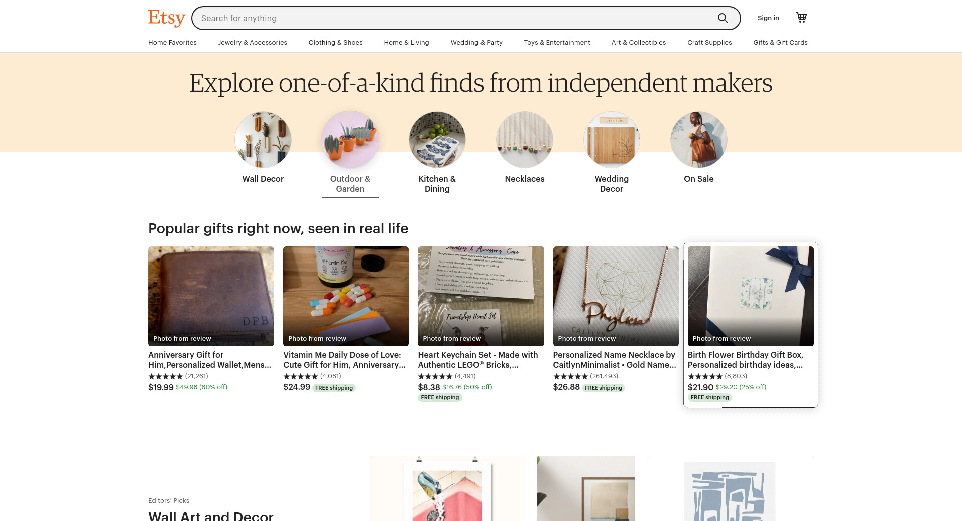Click the search magnifying glass icon

[723, 18]
